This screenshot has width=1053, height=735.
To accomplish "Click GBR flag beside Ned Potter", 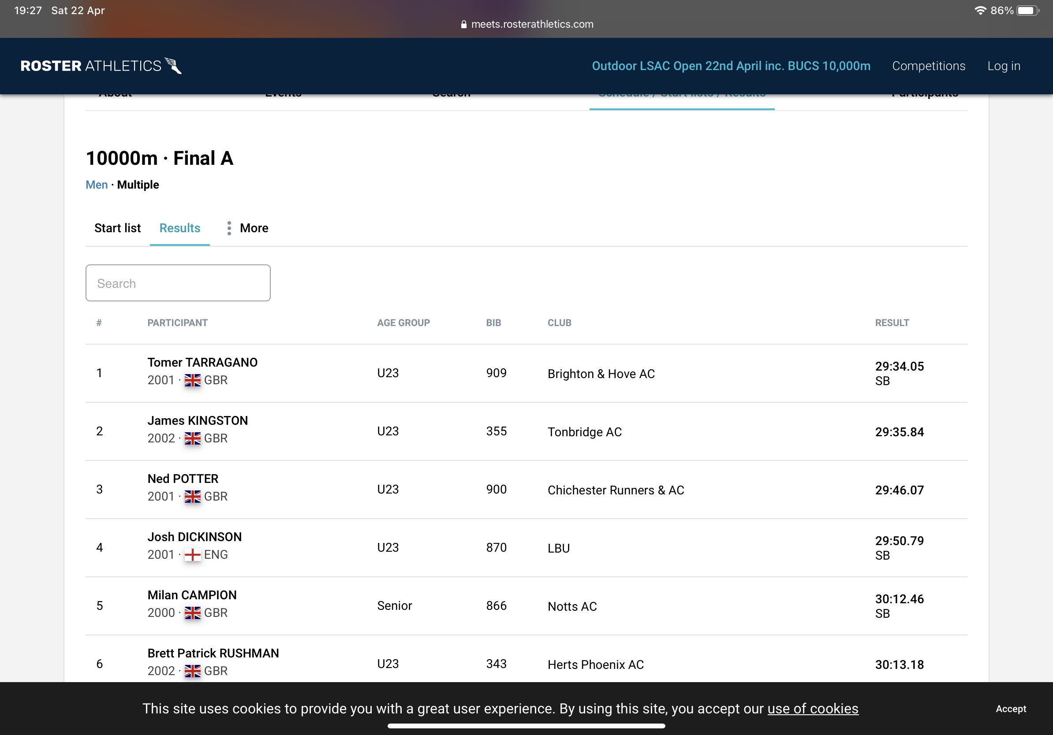I will tap(193, 497).
